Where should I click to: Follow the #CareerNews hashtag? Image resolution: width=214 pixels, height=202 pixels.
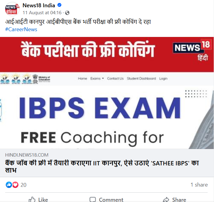tap(21, 29)
